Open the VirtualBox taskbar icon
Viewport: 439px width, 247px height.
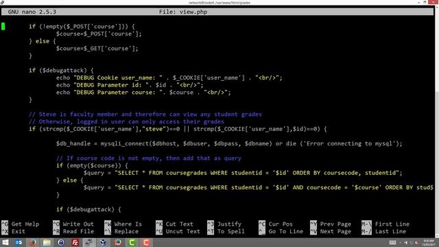coord(104,242)
